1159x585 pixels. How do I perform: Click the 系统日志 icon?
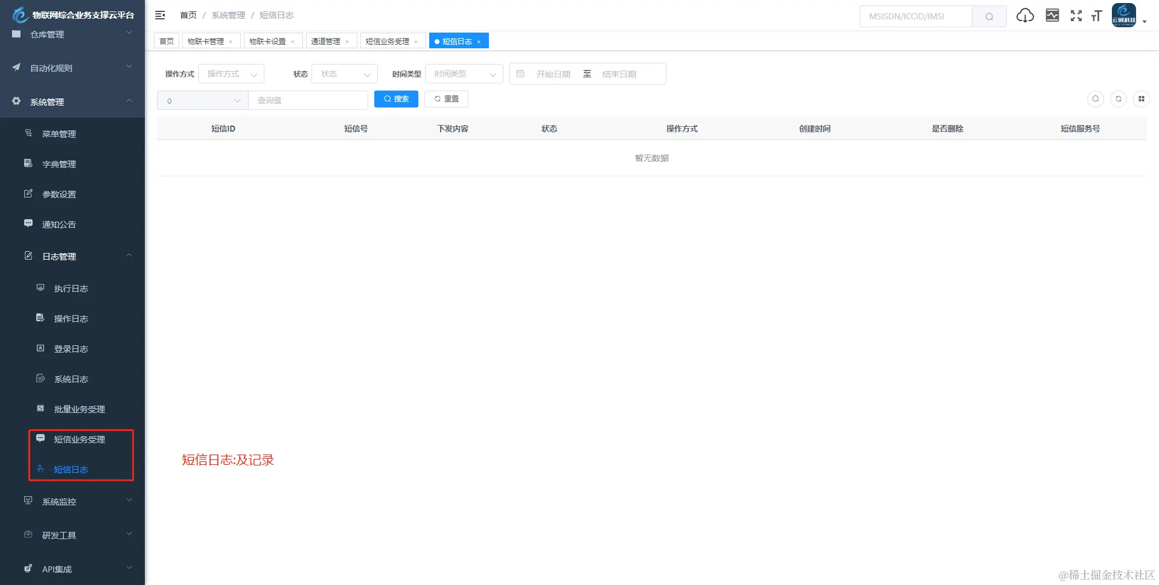tap(40, 378)
